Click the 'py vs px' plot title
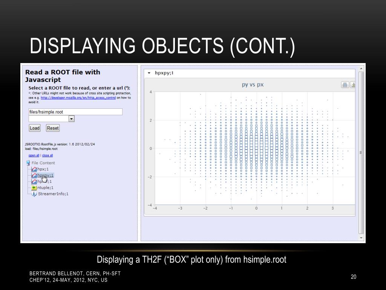386x290 pixels. (x=253, y=85)
